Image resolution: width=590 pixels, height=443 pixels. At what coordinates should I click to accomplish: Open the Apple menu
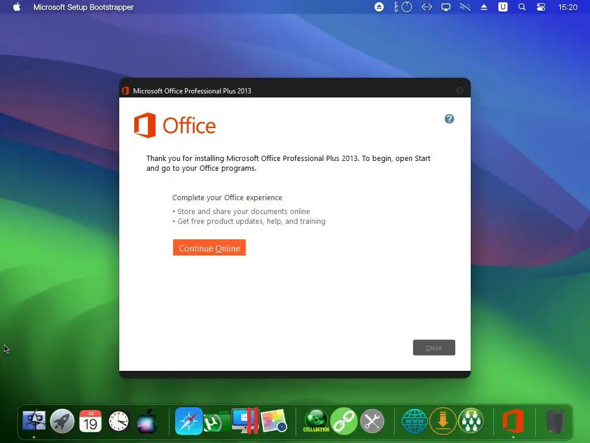click(17, 7)
